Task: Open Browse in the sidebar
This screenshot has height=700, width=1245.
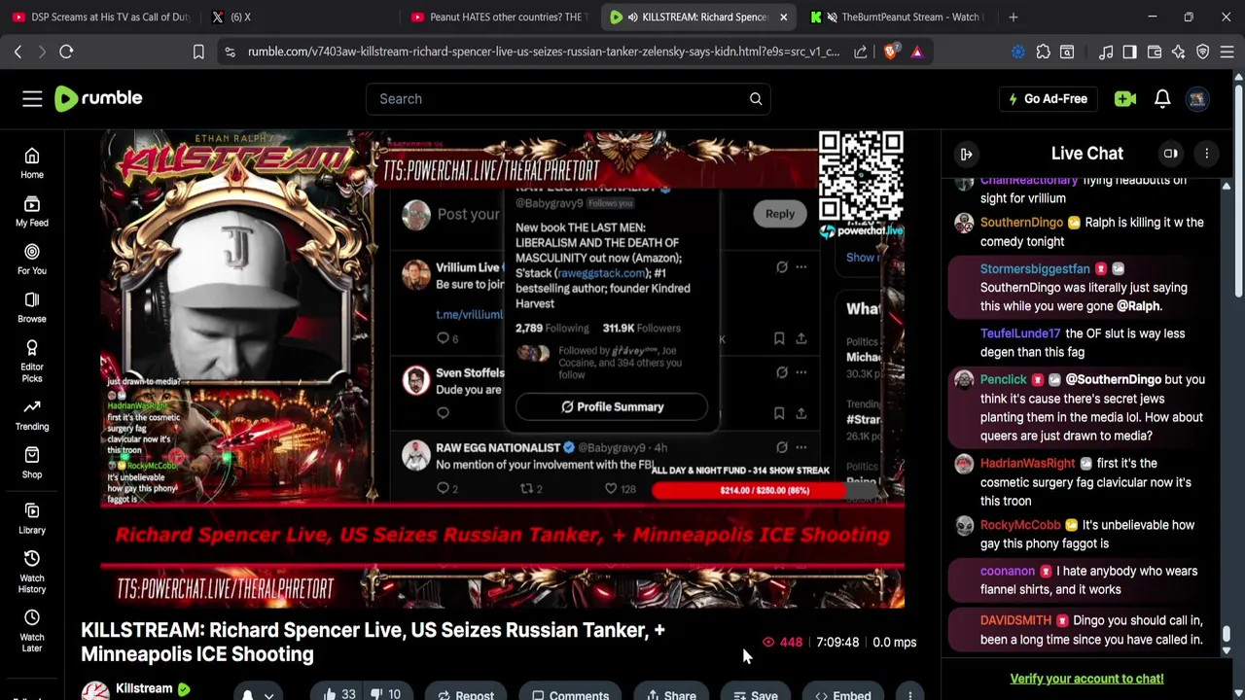Action: point(32,307)
